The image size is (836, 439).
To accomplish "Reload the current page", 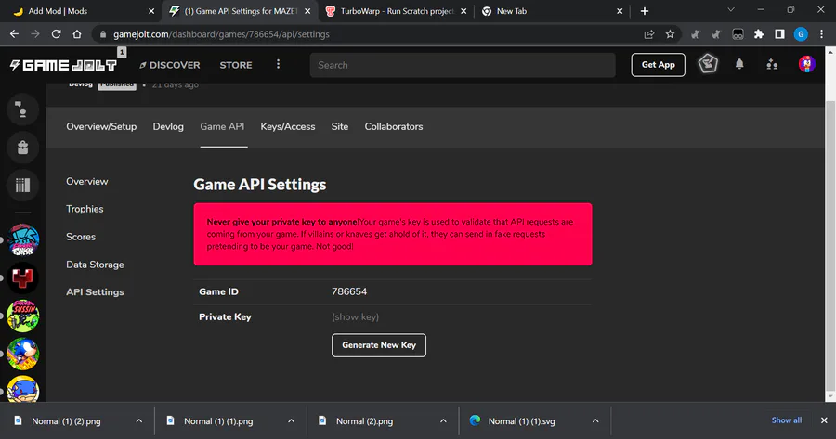I will point(56,34).
